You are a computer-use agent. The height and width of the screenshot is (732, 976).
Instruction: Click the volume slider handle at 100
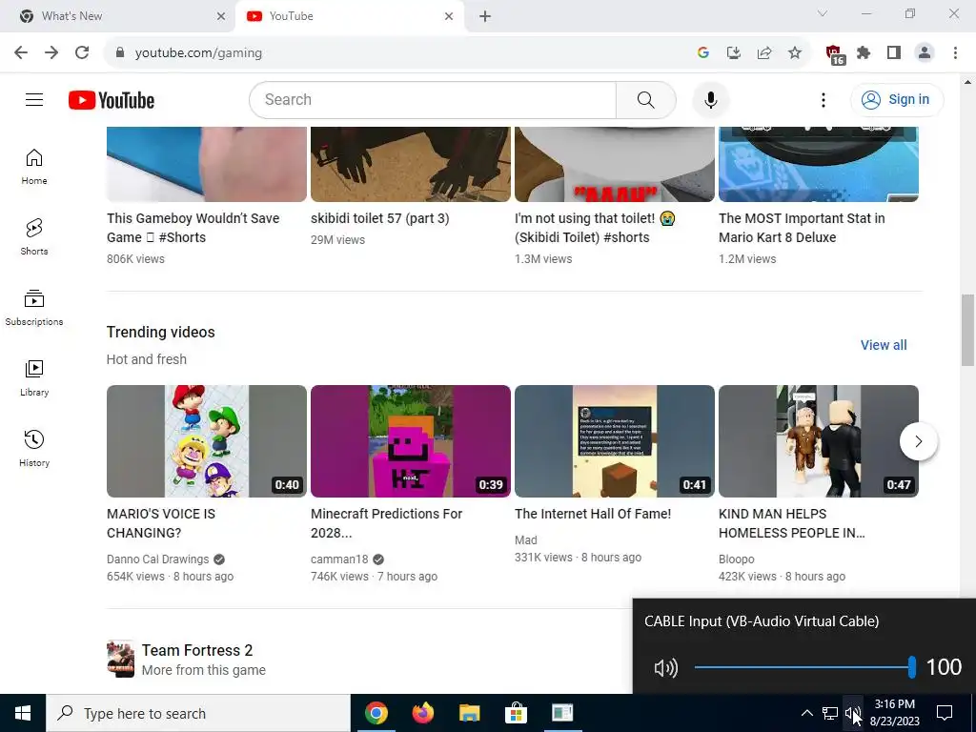[x=912, y=667]
